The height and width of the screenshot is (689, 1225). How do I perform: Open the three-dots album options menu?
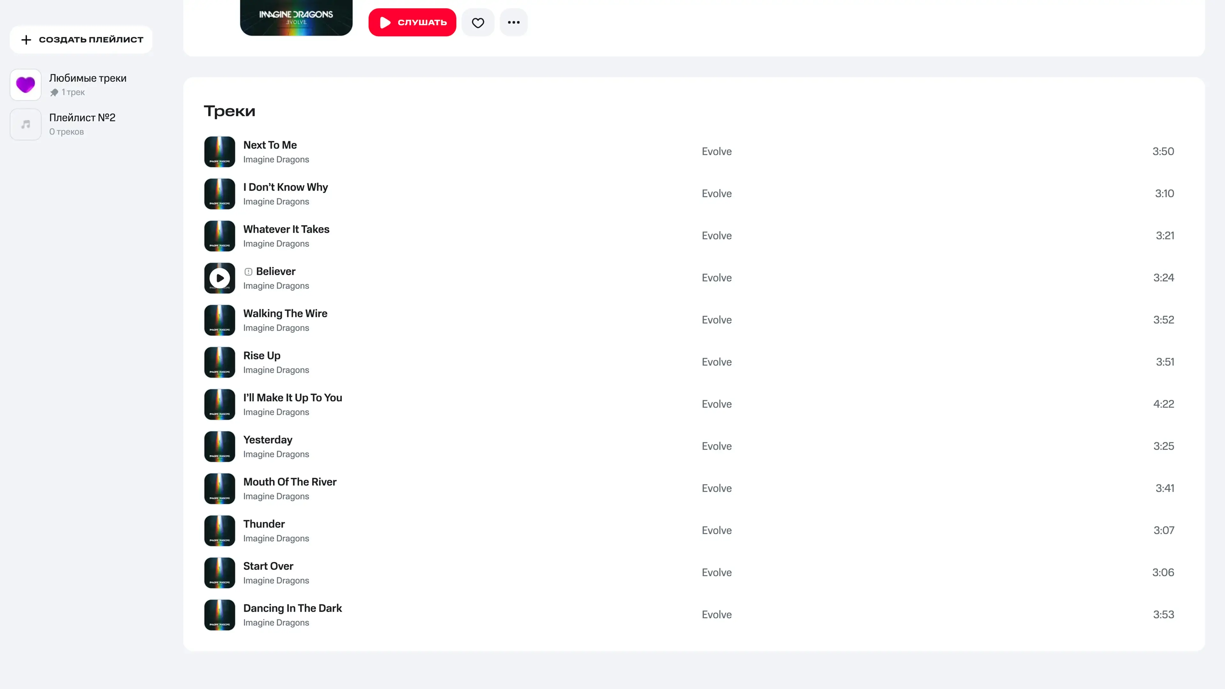click(514, 22)
